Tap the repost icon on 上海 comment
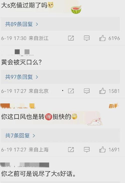 coord(71,149)
